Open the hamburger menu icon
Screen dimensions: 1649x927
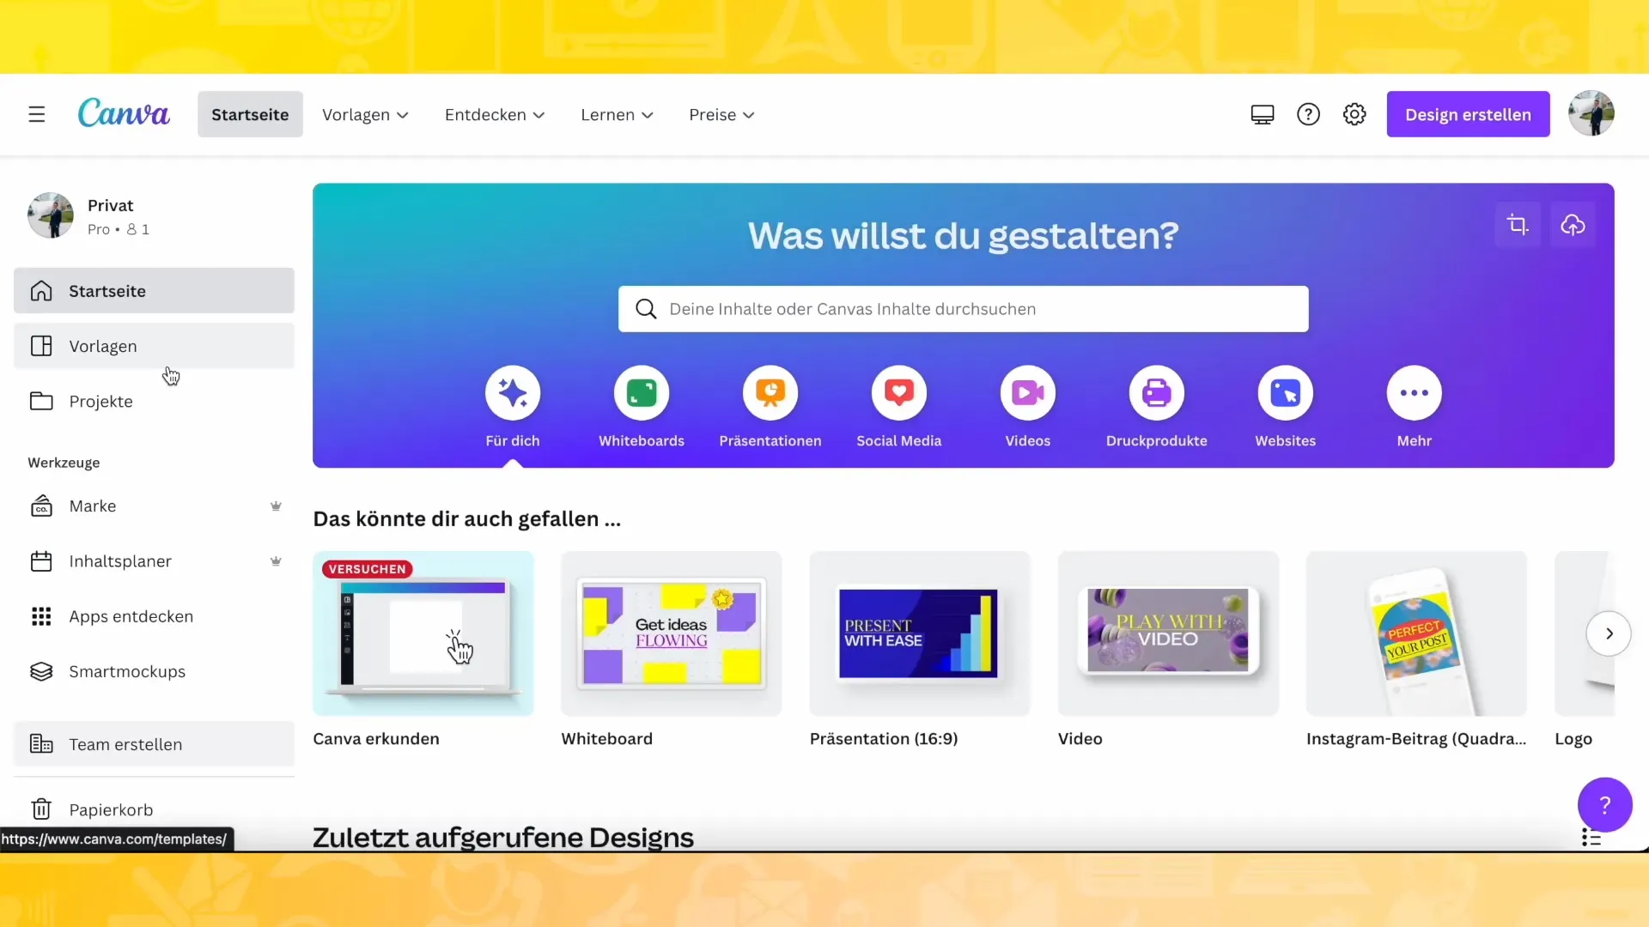(x=36, y=114)
